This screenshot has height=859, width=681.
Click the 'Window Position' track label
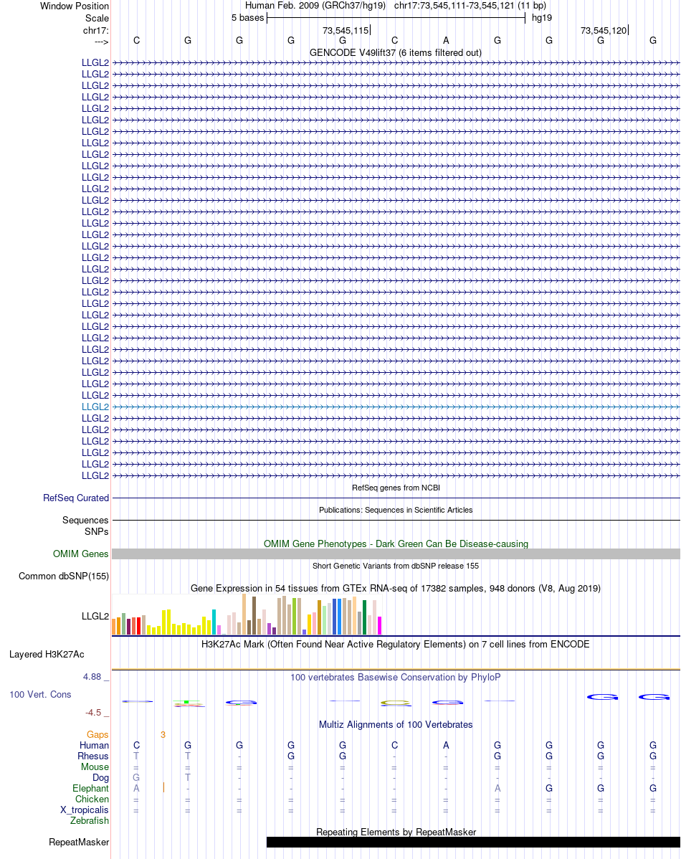point(75,6)
